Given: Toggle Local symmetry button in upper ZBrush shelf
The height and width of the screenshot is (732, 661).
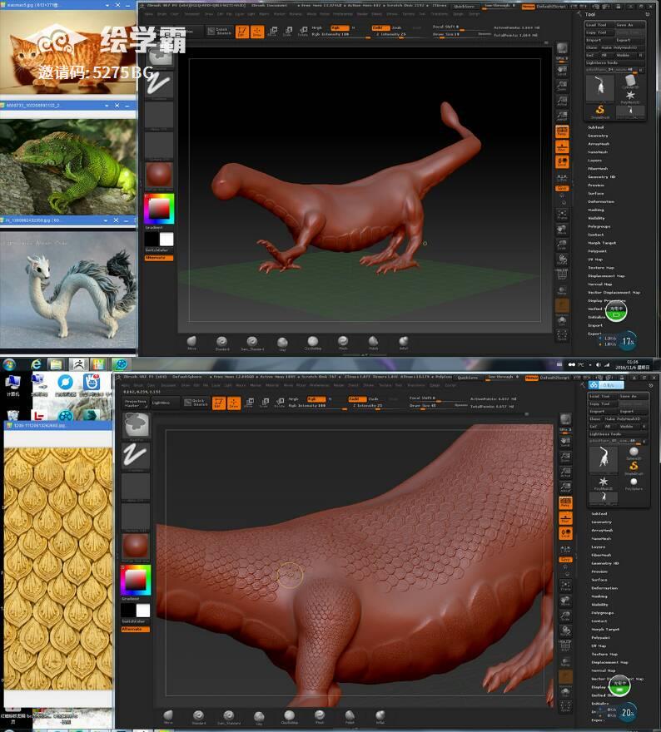Looking at the screenshot, I should click(562, 162).
